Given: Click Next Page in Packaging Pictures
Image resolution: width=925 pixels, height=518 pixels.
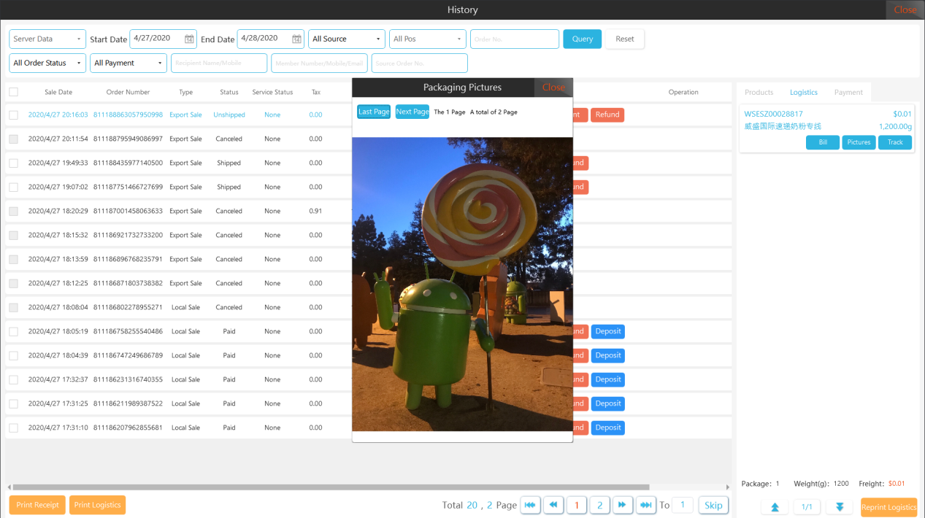Looking at the screenshot, I should (412, 112).
